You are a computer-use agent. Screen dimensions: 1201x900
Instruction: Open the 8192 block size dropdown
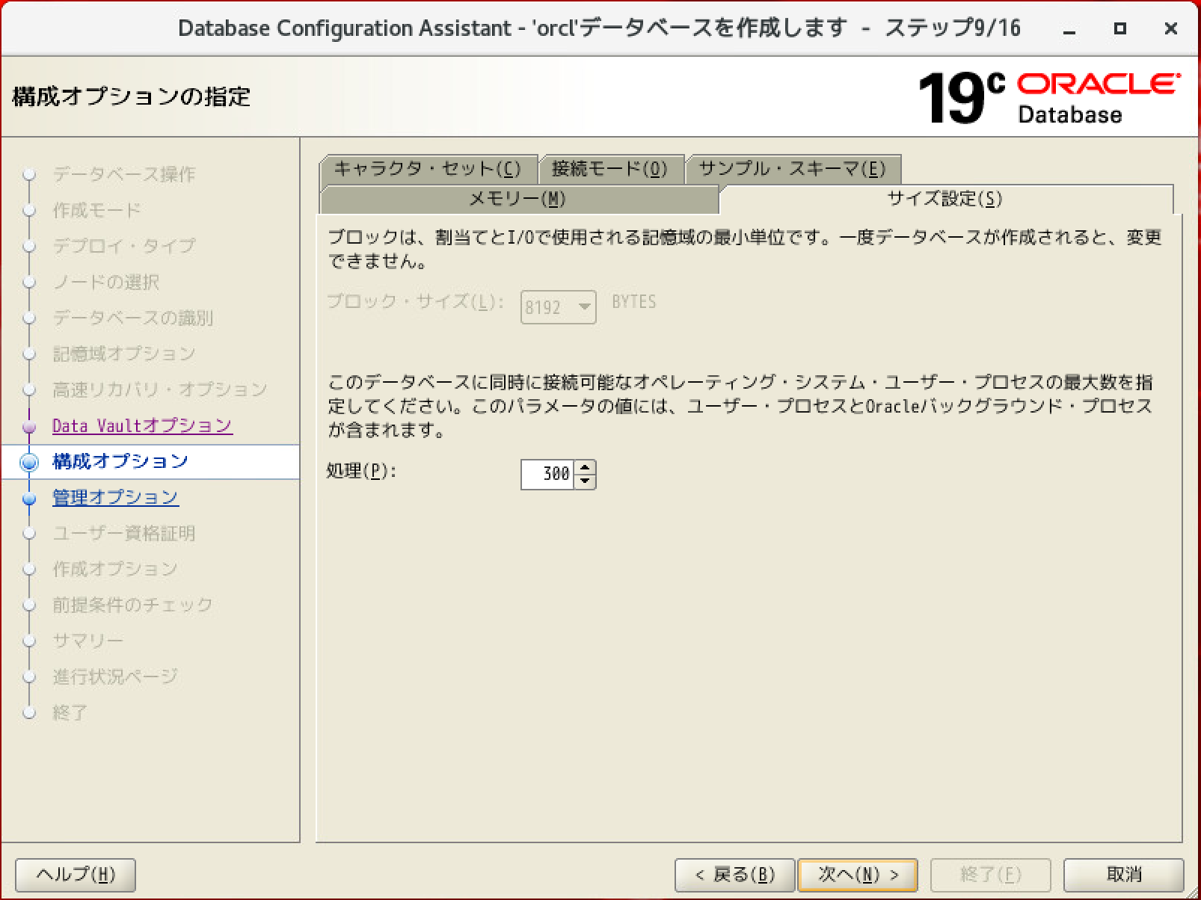(x=558, y=307)
